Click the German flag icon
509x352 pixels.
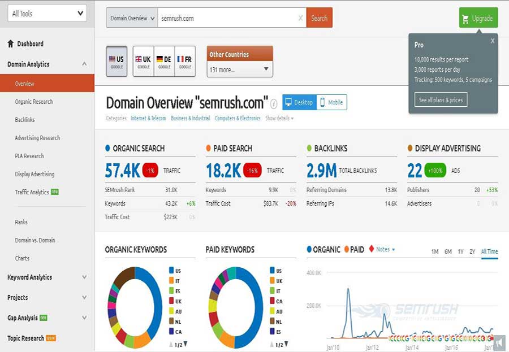pyautogui.click(x=159, y=59)
